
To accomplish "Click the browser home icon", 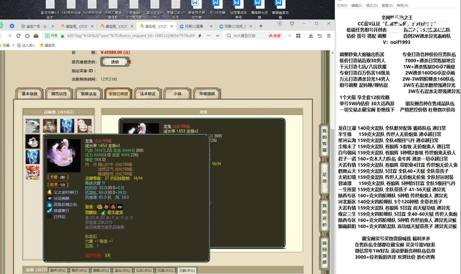I will pos(27,36).
